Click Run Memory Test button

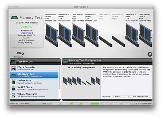(x=140, y=97)
